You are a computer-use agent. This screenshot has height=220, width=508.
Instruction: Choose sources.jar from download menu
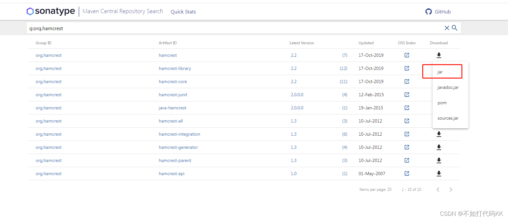(450, 118)
